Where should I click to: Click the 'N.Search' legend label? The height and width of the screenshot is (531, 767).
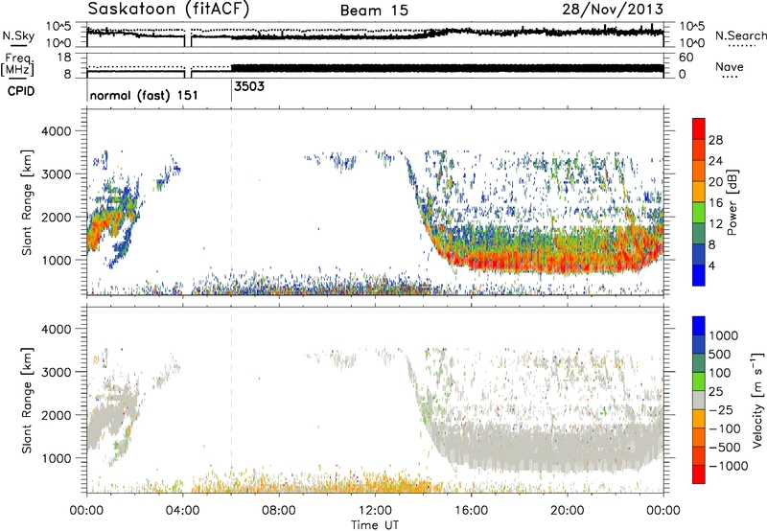pos(740,35)
